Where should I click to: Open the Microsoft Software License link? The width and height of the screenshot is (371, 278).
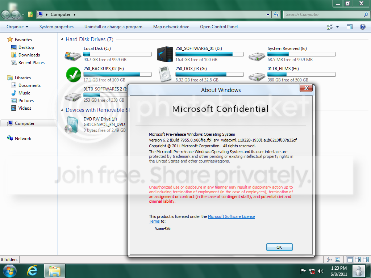[x=232, y=216]
